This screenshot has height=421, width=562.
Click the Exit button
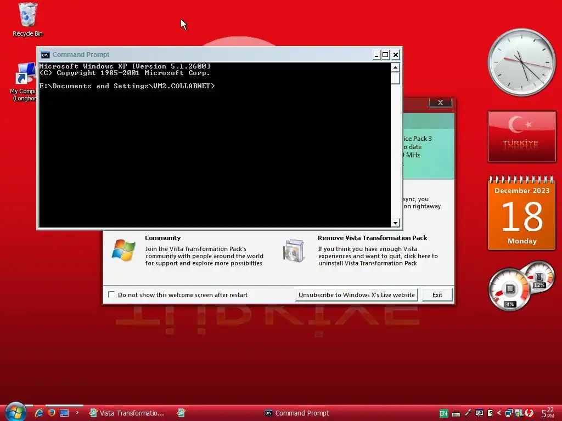[437, 295]
